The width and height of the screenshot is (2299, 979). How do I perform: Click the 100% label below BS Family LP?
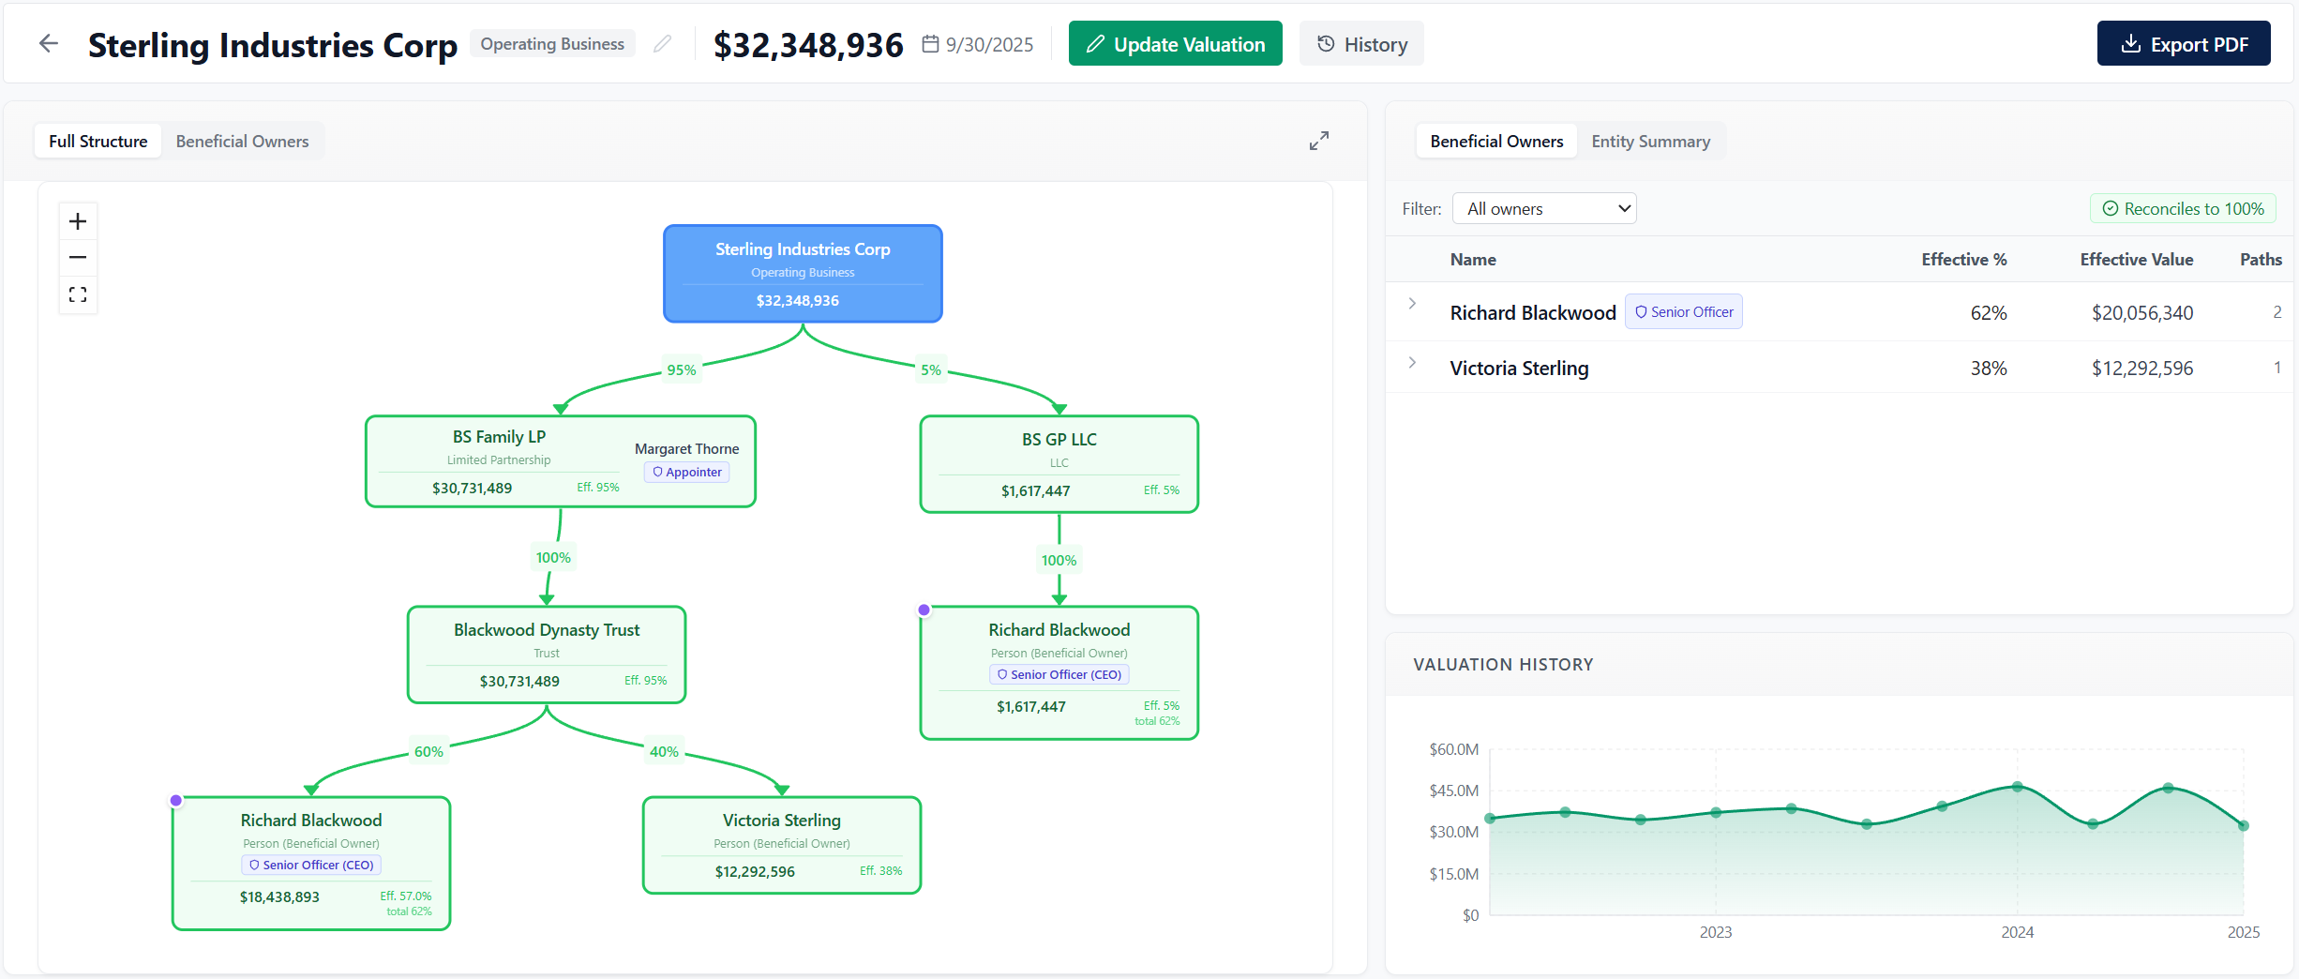pyautogui.click(x=553, y=557)
